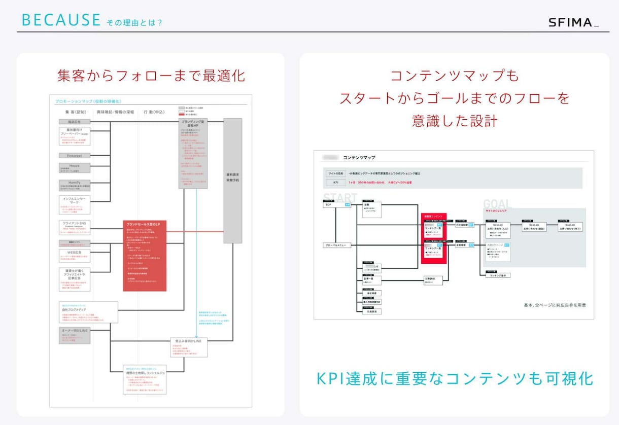Click the '理想の土地探しコンシェルジュ' box
619x425 pixels.
click(x=144, y=379)
